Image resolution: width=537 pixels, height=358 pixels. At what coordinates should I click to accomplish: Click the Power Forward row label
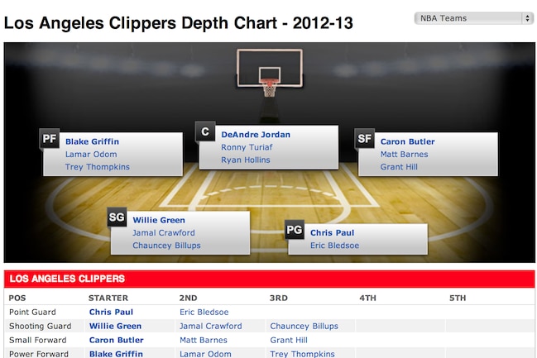pyautogui.click(x=39, y=354)
